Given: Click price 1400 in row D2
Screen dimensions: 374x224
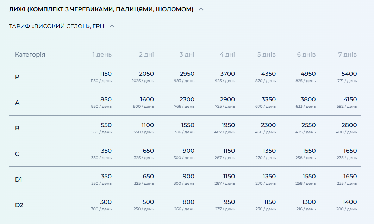Looking at the screenshot, I should [x=349, y=202].
